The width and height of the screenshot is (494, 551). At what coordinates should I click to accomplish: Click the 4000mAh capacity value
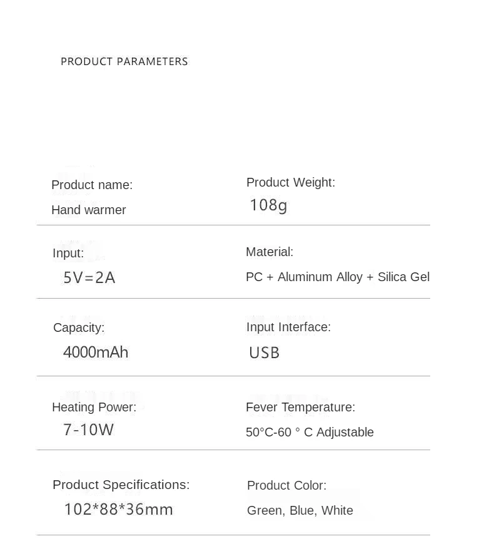tap(96, 352)
